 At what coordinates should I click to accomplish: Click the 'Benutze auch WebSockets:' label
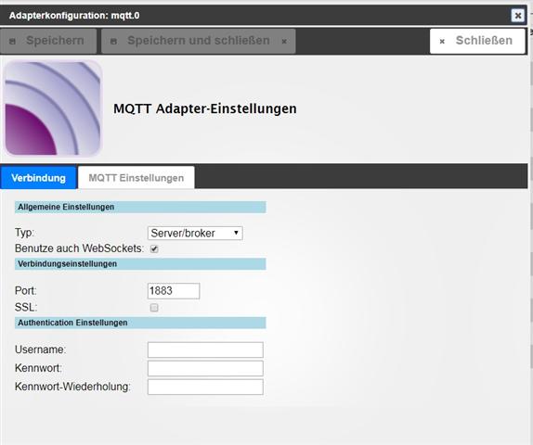79,248
